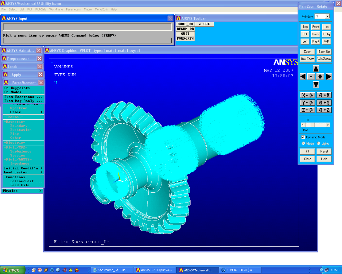This screenshot has width=342, height=274.
Task: Expand Initial Condit'n submenu
Action: pyautogui.click(x=23, y=168)
